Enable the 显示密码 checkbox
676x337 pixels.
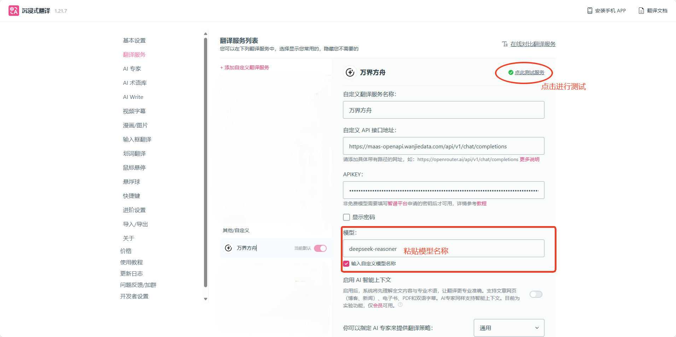point(346,217)
